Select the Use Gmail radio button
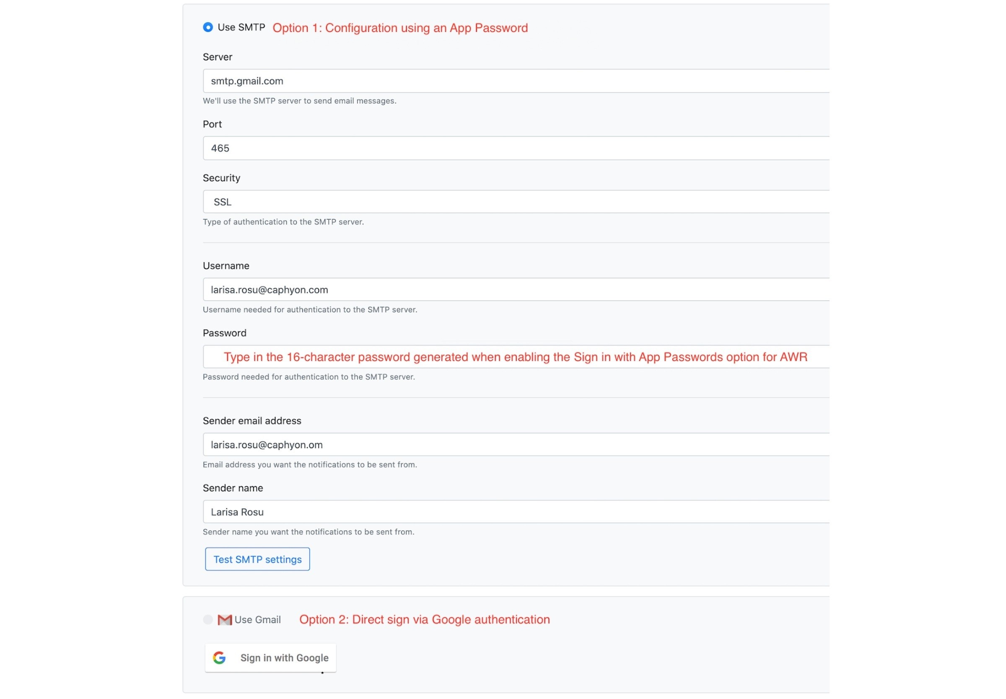1006x699 pixels. (x=208, y=619)
